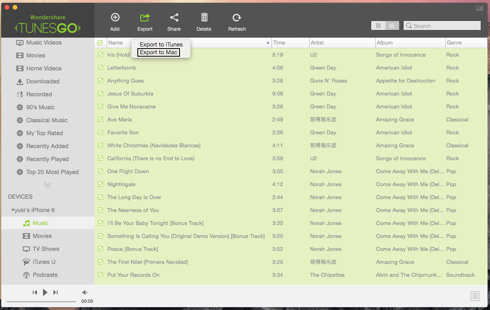
Task: Click The Chipettes artist cell
Action: click(x=327, y=275)
